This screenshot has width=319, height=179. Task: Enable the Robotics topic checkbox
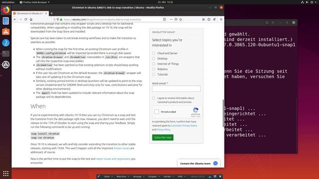pos(154,69)
